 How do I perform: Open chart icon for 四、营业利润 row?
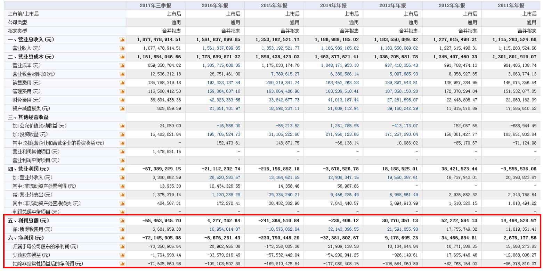point(122,169)
